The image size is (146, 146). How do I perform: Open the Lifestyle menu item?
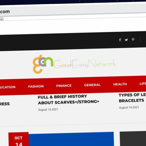[143, 84]
